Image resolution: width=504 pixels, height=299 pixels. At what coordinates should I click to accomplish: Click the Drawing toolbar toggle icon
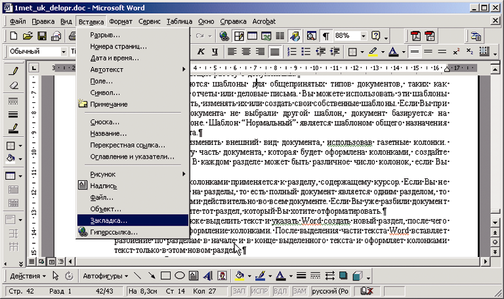tap(295, 35)
